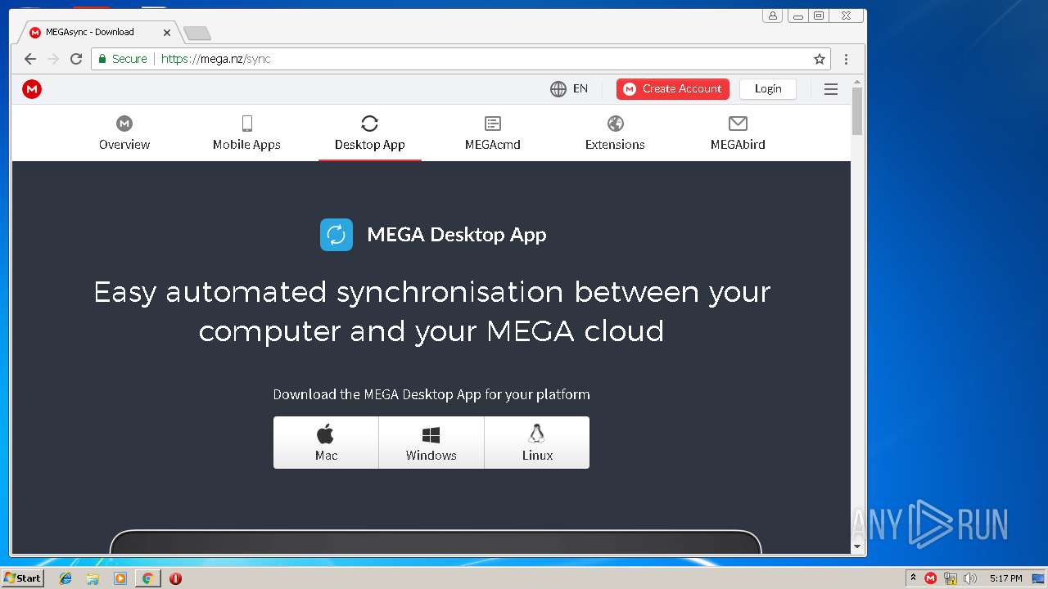
Task: Click the page scrollbar down arrow
Action: (857, 546)
